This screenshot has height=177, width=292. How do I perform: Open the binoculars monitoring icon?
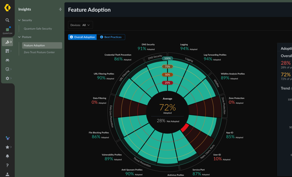[7, 60]
